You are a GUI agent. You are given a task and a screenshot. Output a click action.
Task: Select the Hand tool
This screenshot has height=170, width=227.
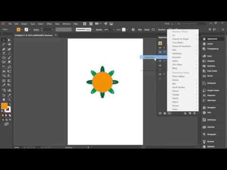point(4,100)
